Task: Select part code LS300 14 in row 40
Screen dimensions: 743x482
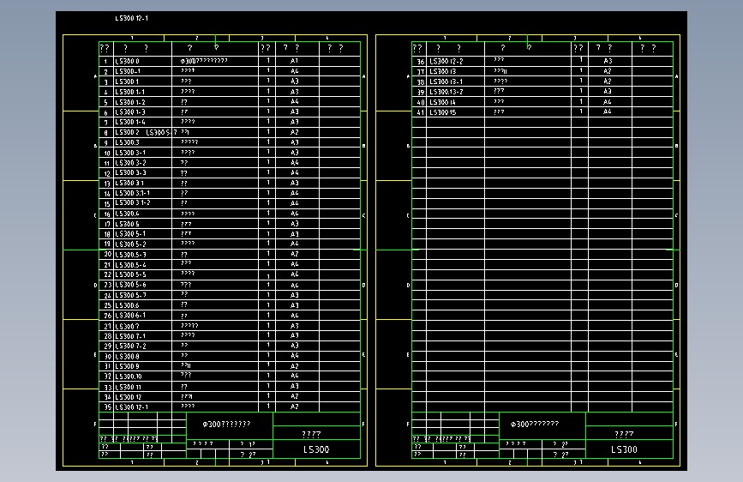Action: click(x=443, y=102)
